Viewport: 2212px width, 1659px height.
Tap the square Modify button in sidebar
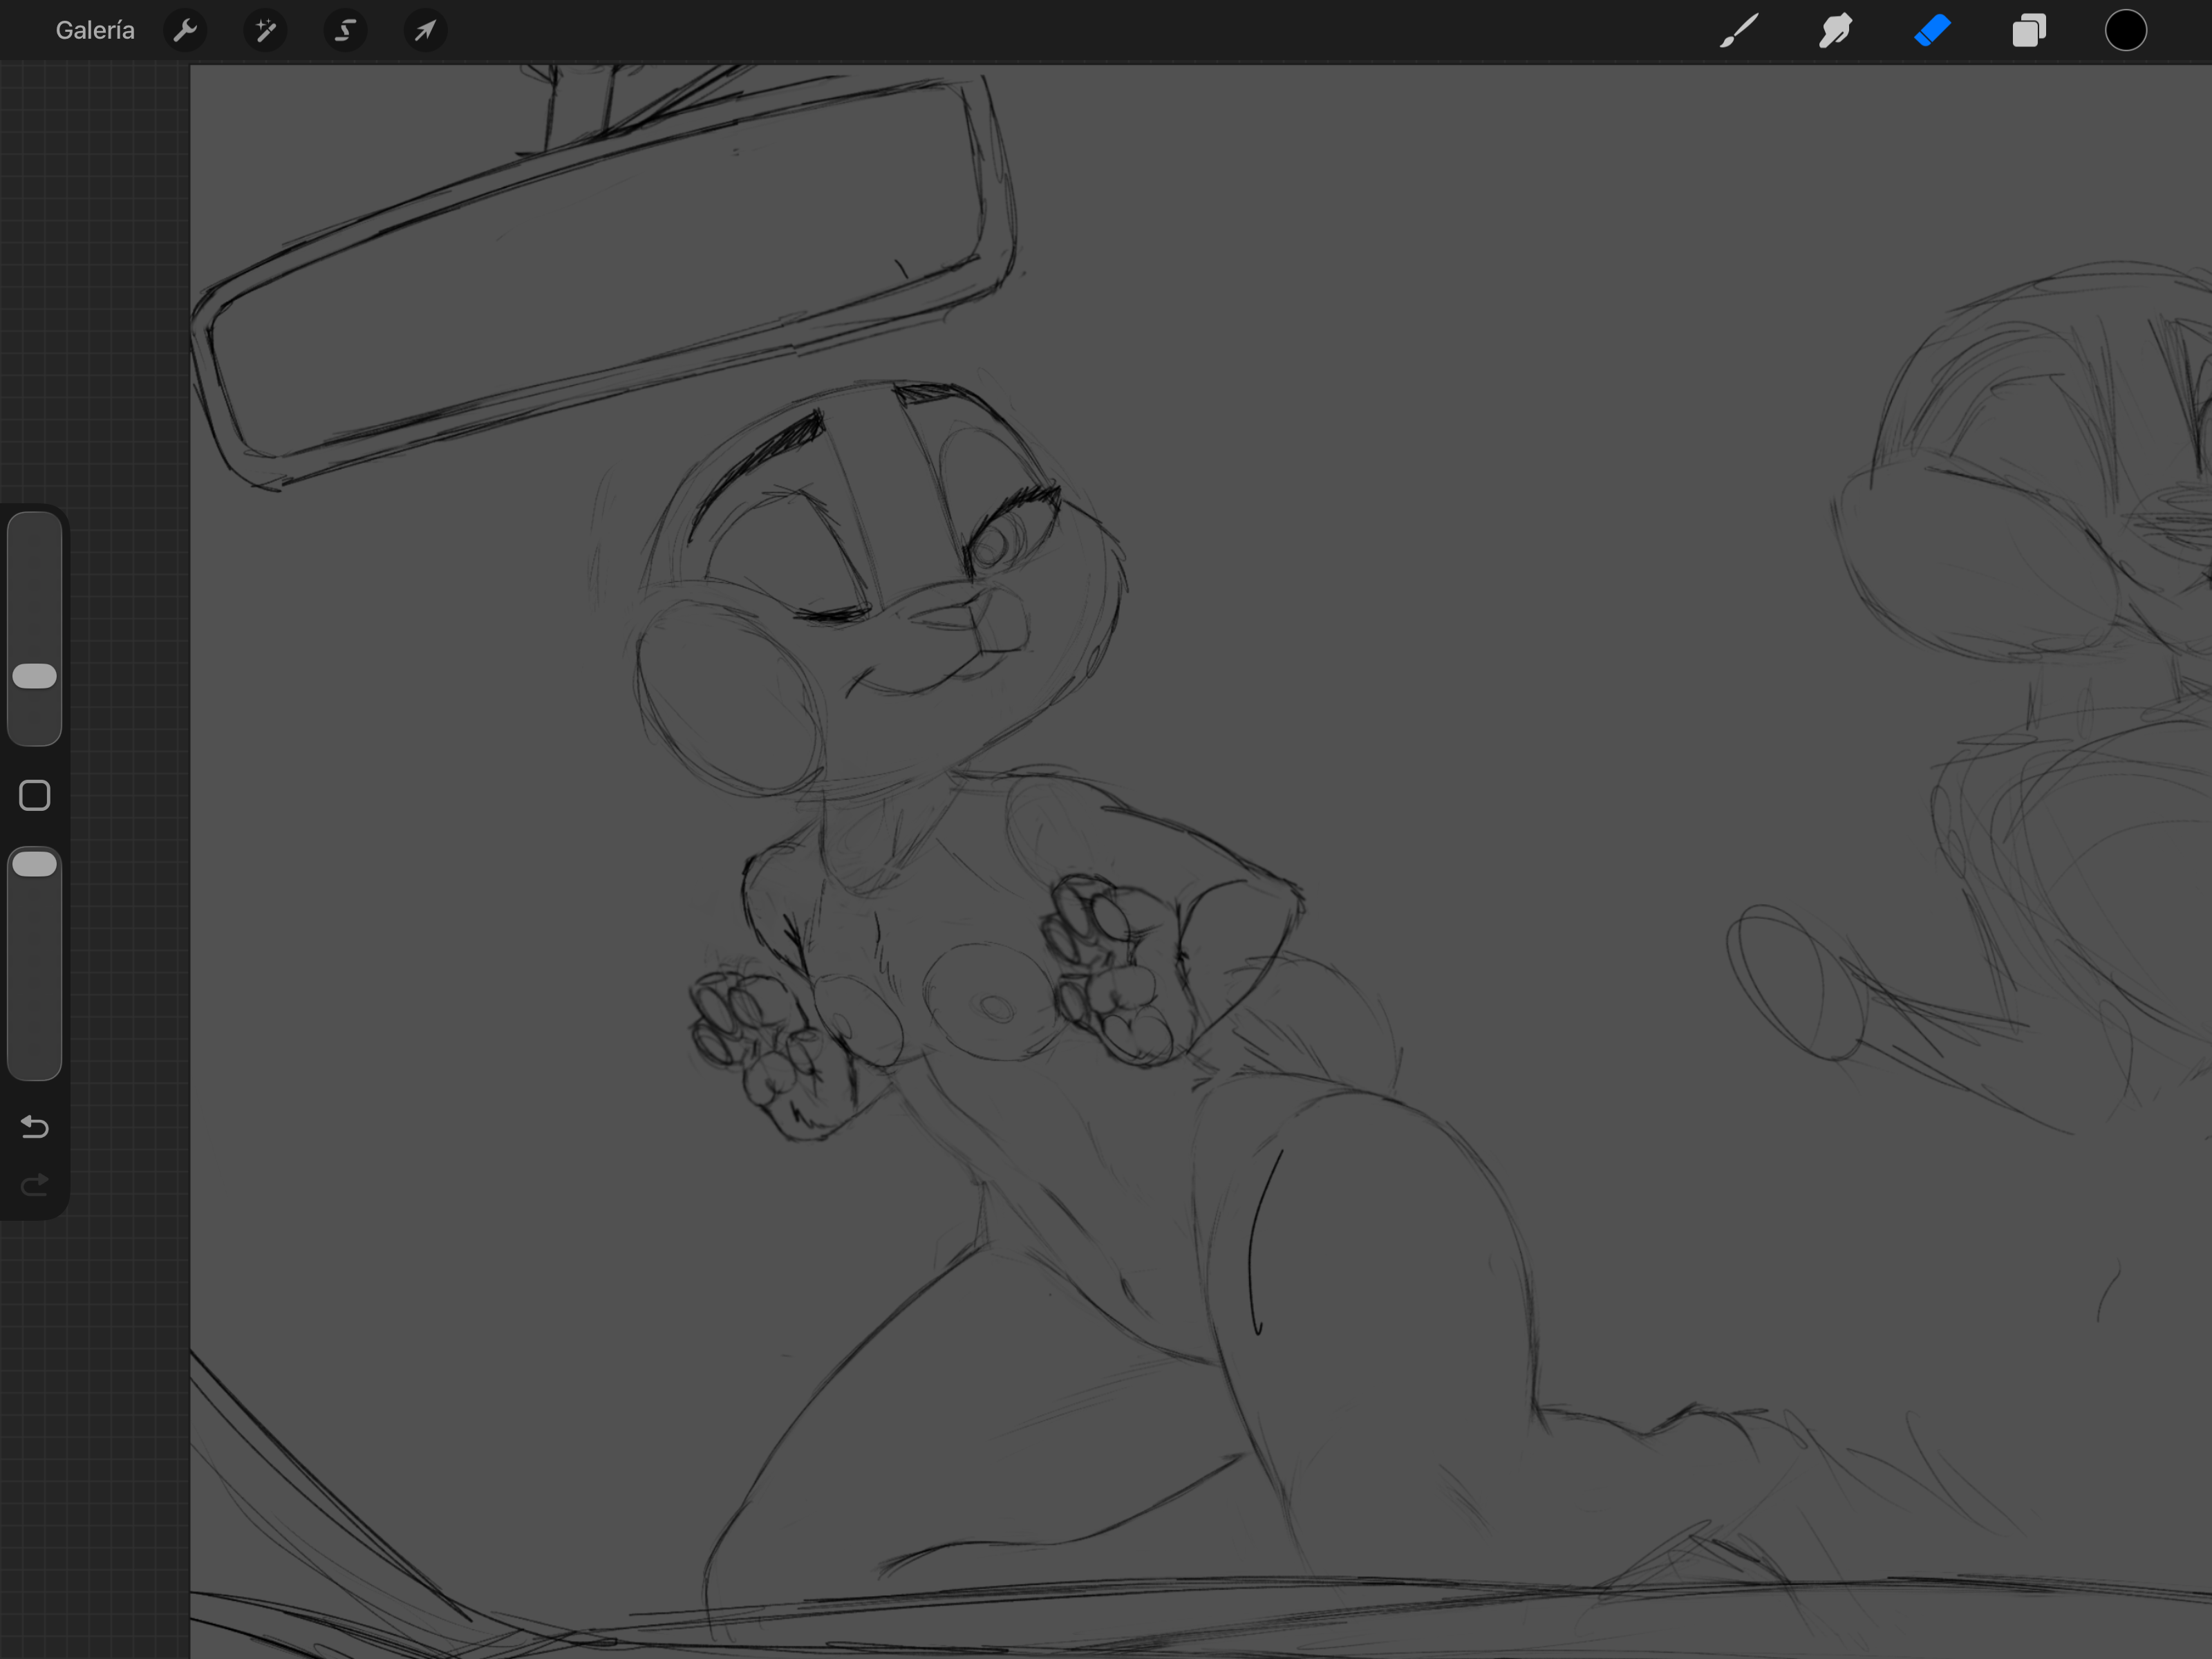click(35, 796)
